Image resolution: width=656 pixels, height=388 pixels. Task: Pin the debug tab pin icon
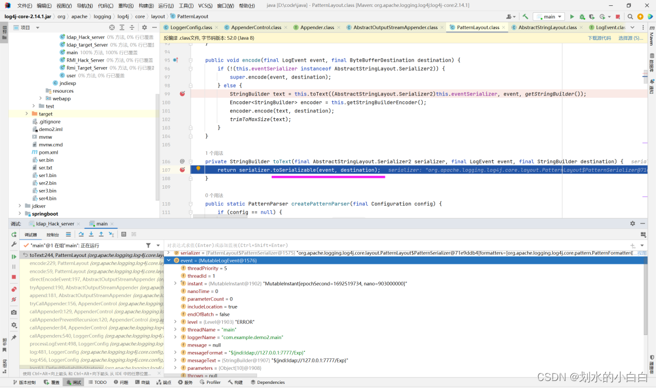tap(14, 337)
